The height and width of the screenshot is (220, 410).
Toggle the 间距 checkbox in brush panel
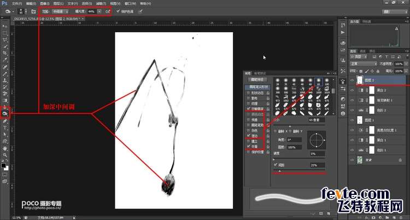tap(276, 165)
